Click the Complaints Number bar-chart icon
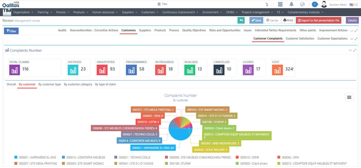Image resolution: width=361 pixels, height=168 pixels. tap(8, 50)
